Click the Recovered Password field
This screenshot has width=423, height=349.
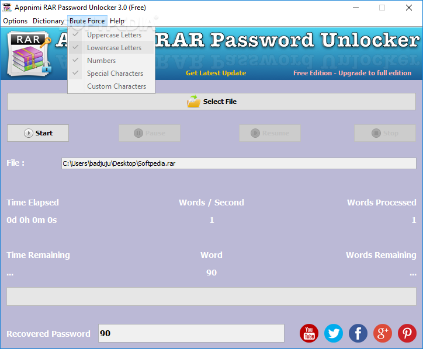coord(191,333)
